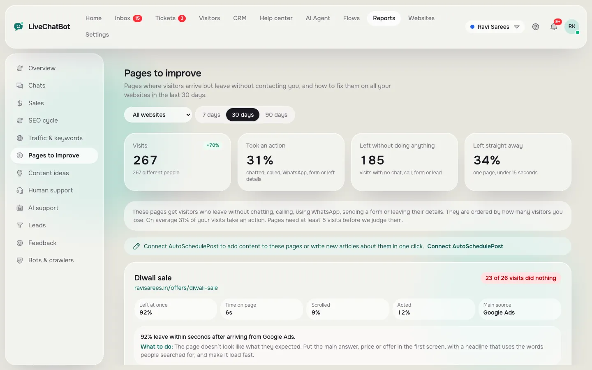Open Settings in the top navigation
This screenshot has height=370, width=592.
[97, 35]
